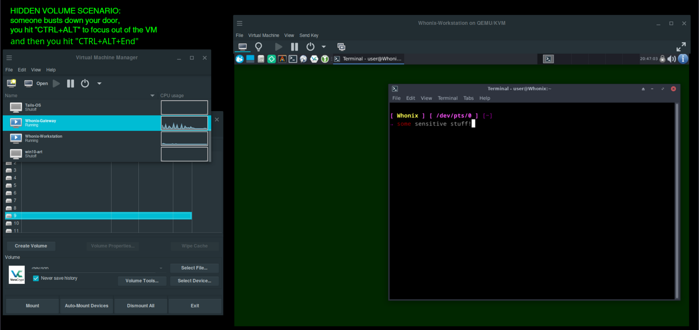699x330 pixels.
Task: Select VeraCrypt slot 5
Action: pos(98,185)
